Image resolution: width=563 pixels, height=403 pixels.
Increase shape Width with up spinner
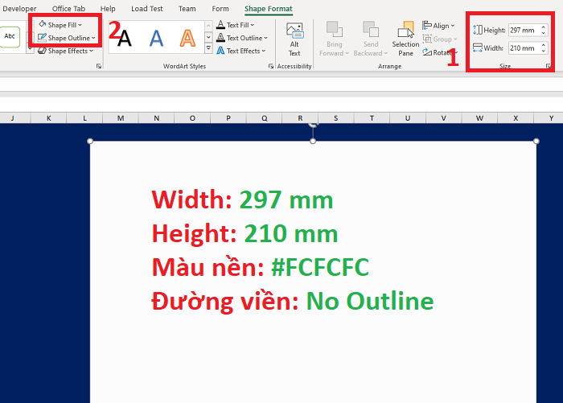pyautogui.click(x=543, y=45)
